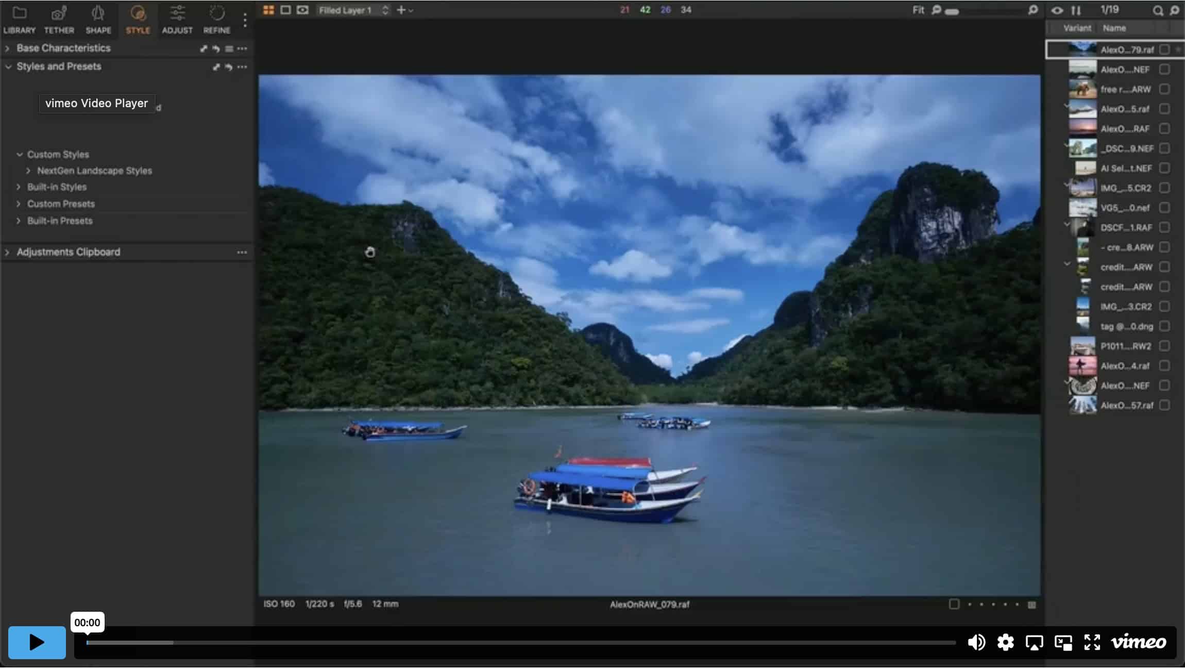The width and height of the screenshot is (1185, 669).
Task: Tick the checkbox for _DSC...9.NEF
Action: tap(1164, 148)
